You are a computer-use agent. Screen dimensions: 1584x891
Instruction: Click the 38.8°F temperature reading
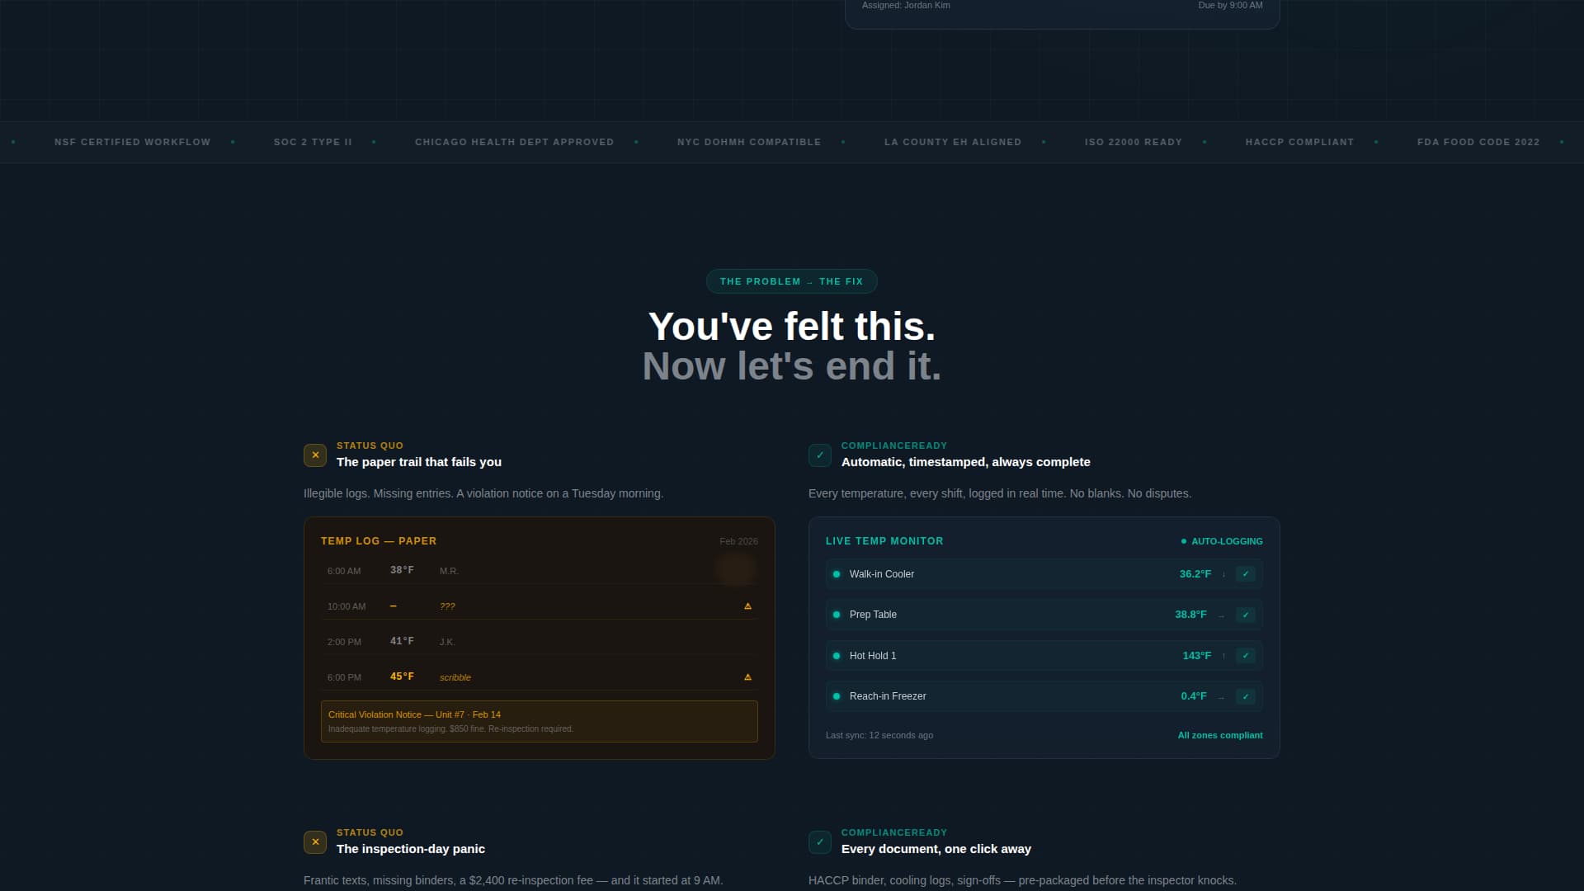pos(1190,615)
